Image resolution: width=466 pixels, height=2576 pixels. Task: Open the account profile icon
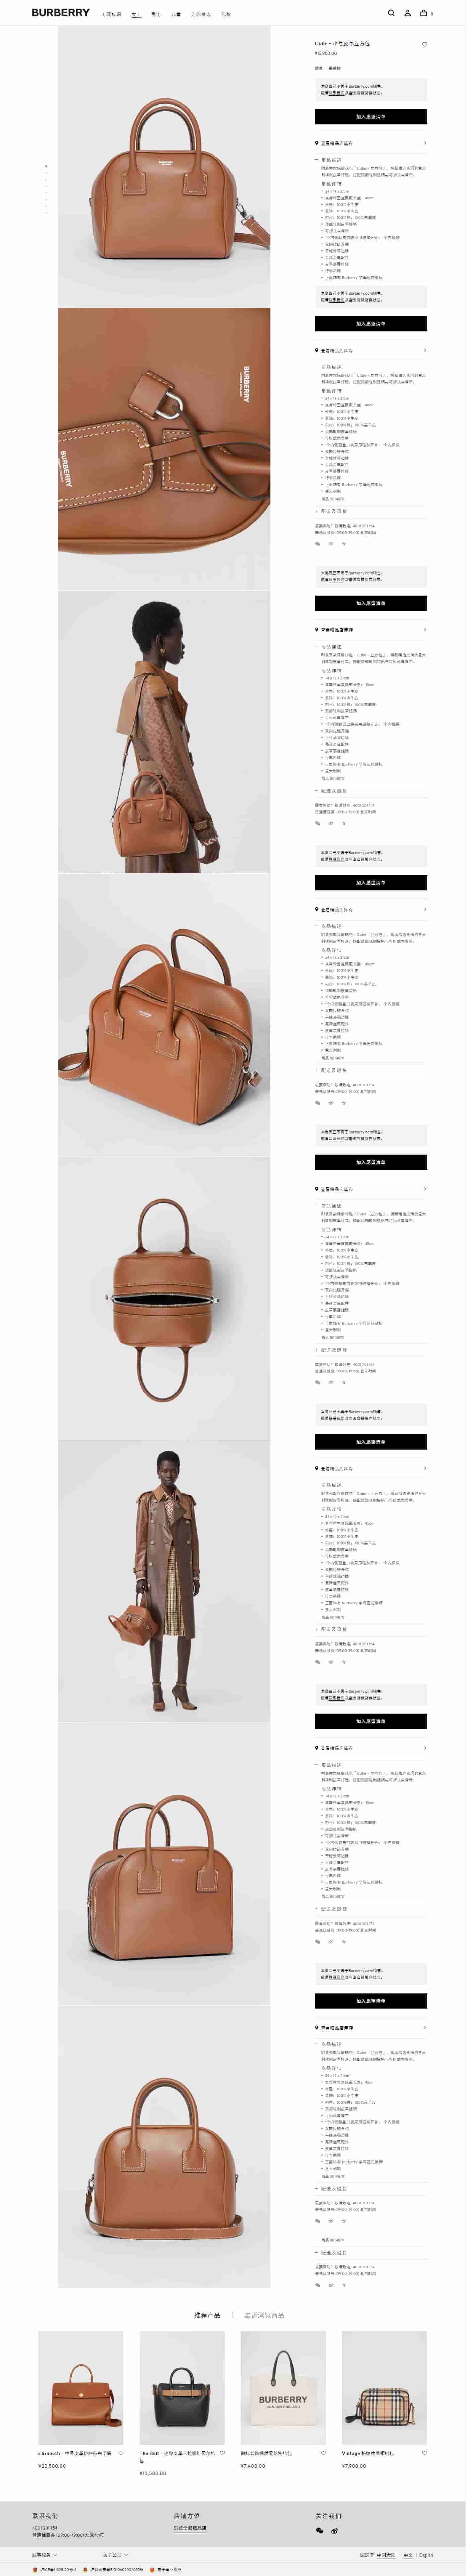(407, 13)
